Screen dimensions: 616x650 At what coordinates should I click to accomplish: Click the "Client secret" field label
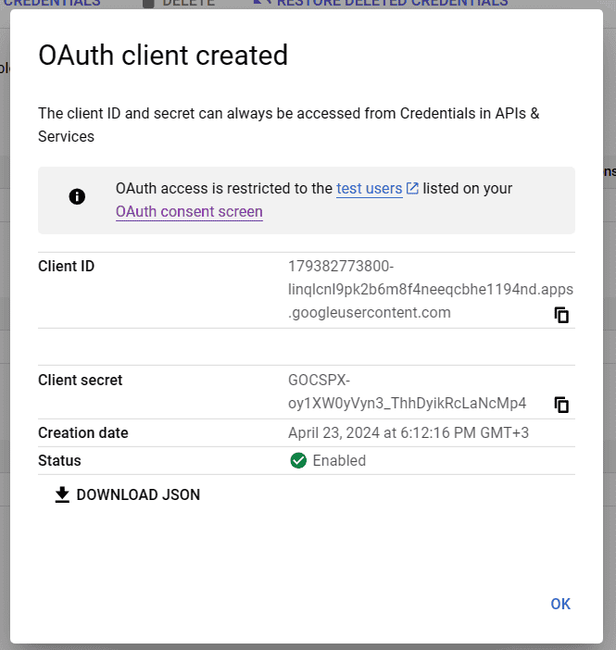click(x=81, y=381)
